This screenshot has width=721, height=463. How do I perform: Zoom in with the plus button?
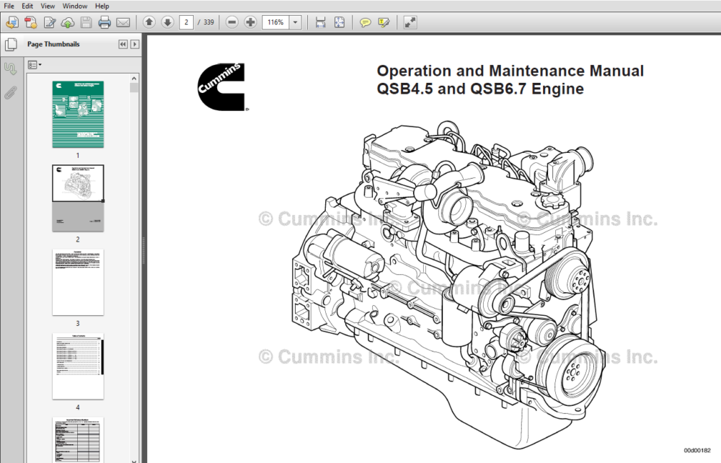coord(250,22)
